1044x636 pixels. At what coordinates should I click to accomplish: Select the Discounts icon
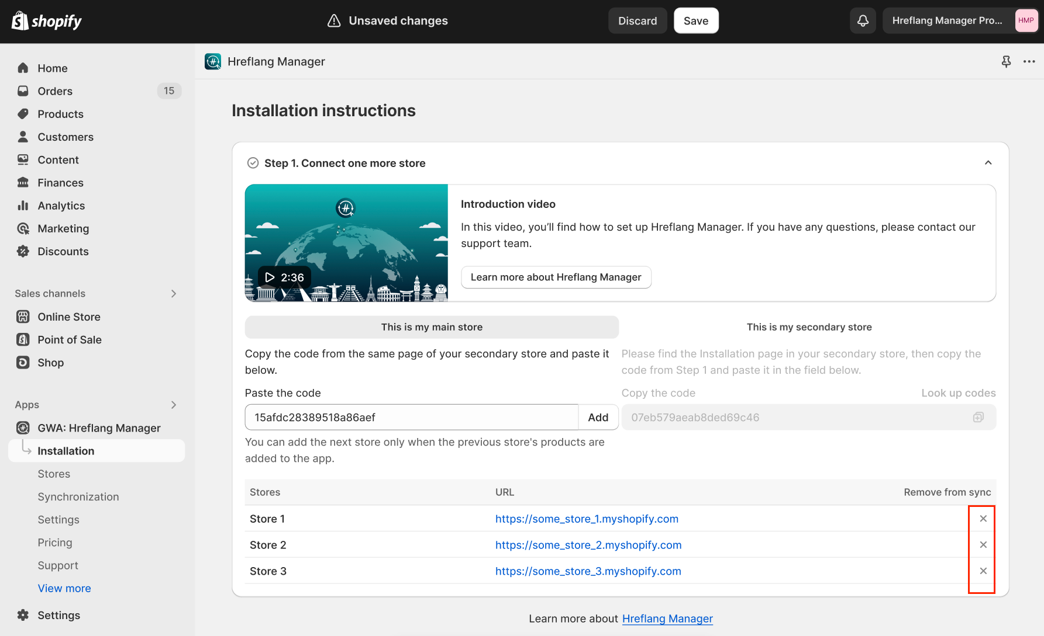23,251
